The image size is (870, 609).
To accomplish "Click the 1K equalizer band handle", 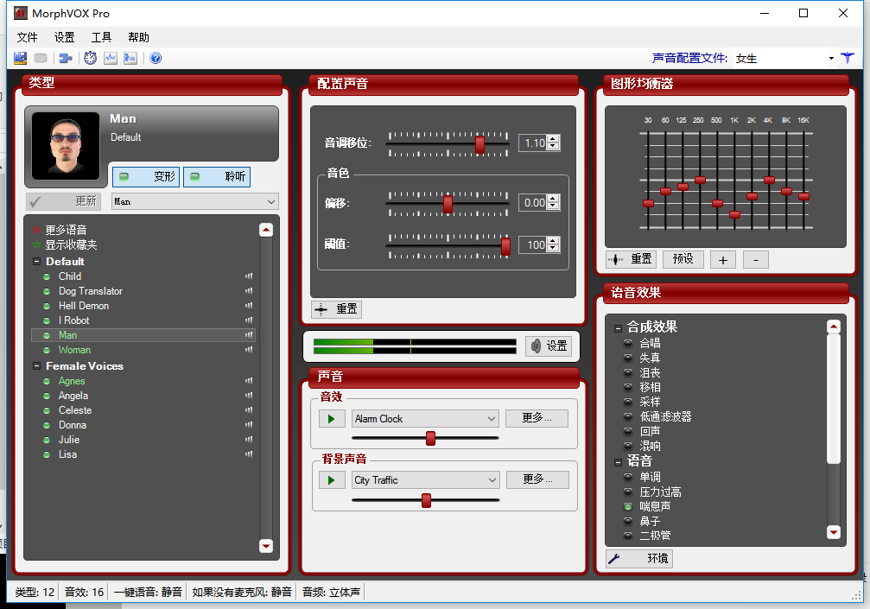I will (734, 214).
